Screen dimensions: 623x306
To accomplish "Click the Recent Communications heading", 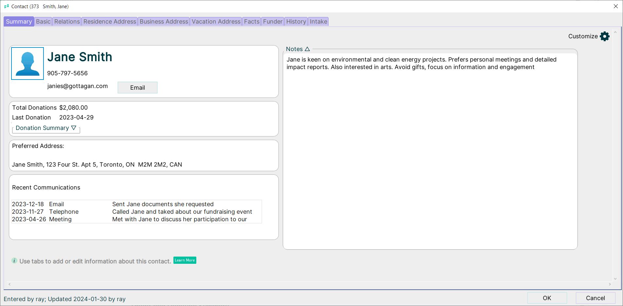I will (x=46, y=188).
